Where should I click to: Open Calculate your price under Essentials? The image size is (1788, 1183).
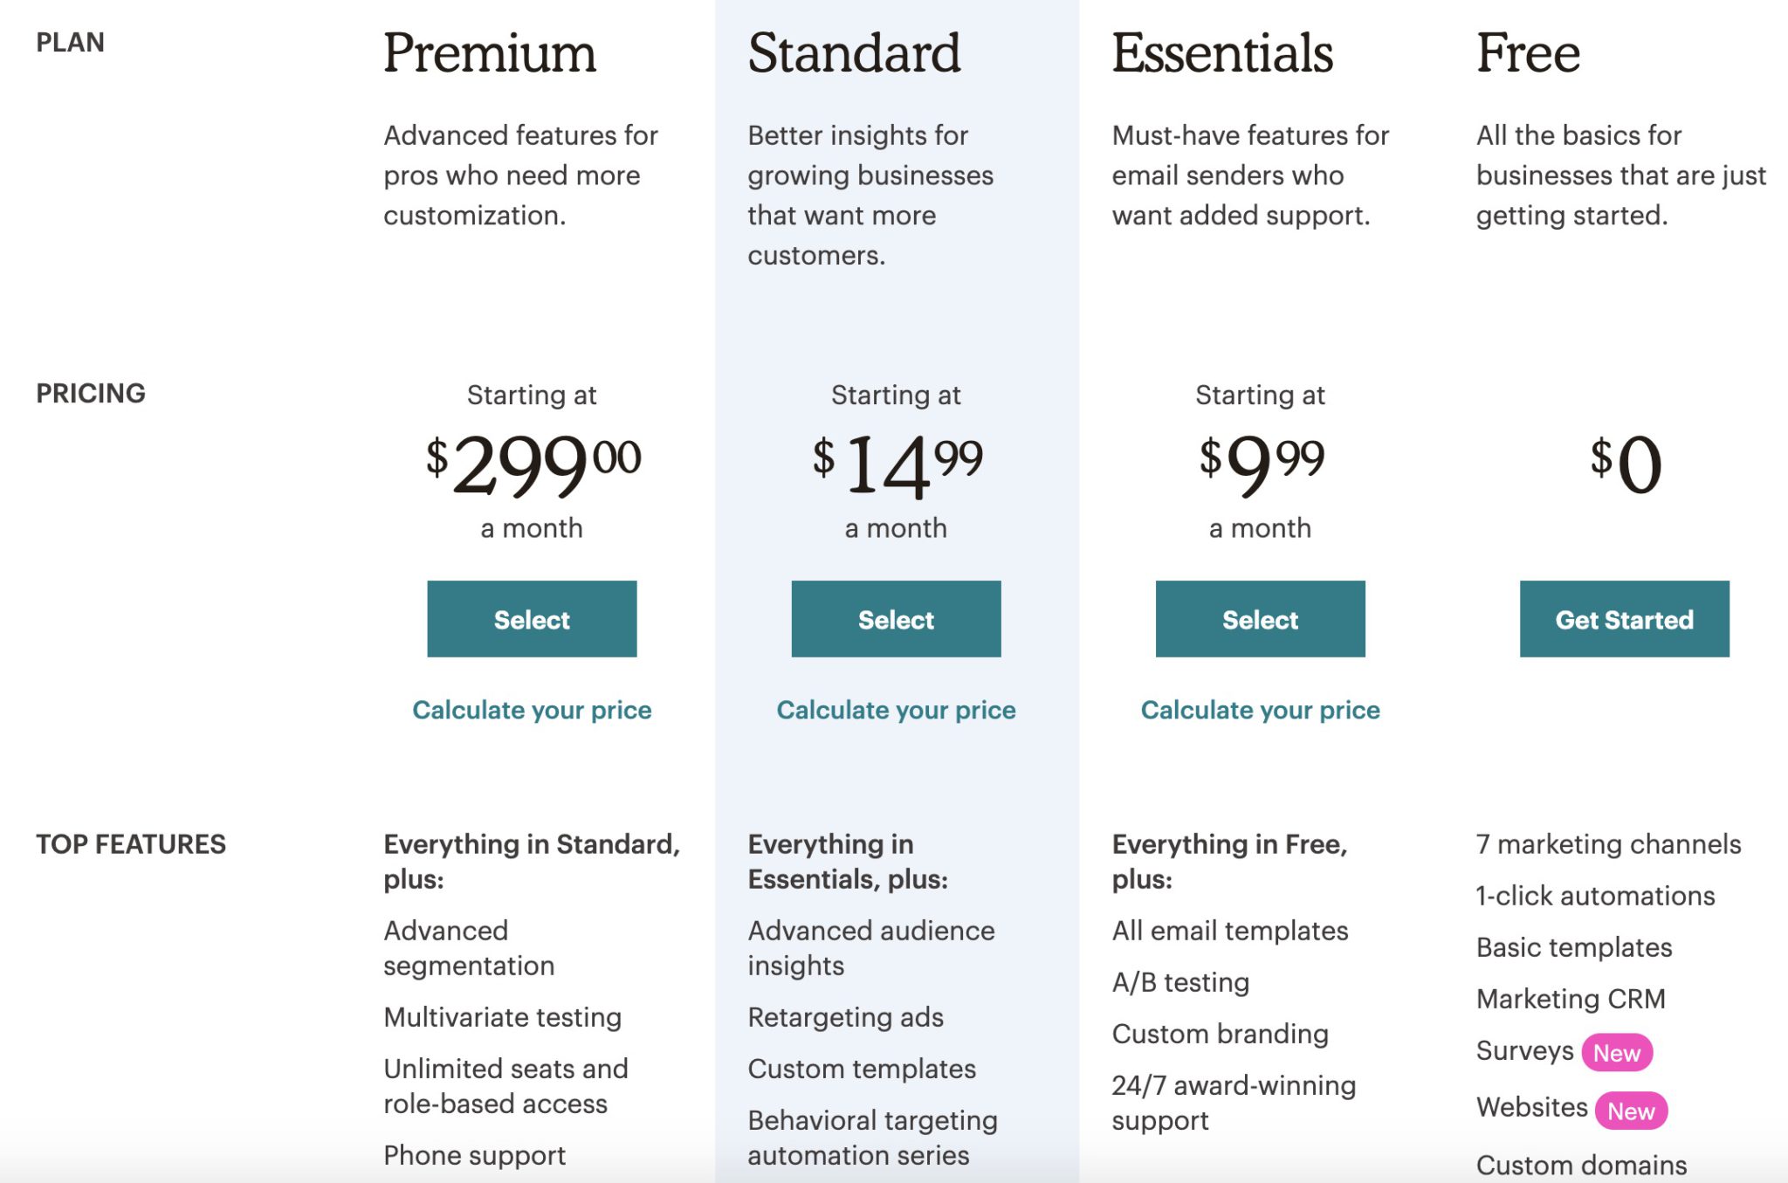point(1260,710)
